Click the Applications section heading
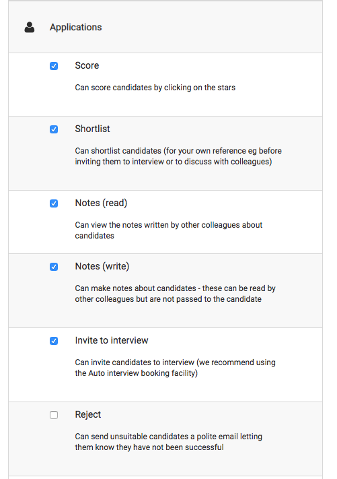Image resolution: width=337 pixels, height=479 pixels. (x=76, y=27)
